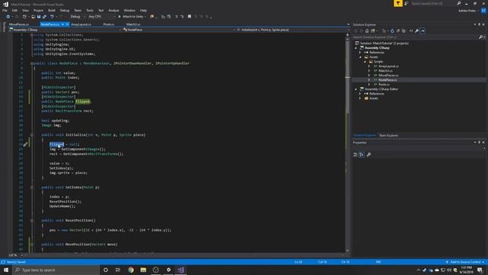Screen dimensions: 488x275
Task: Open the Project menu
Action: pos(38,10)
